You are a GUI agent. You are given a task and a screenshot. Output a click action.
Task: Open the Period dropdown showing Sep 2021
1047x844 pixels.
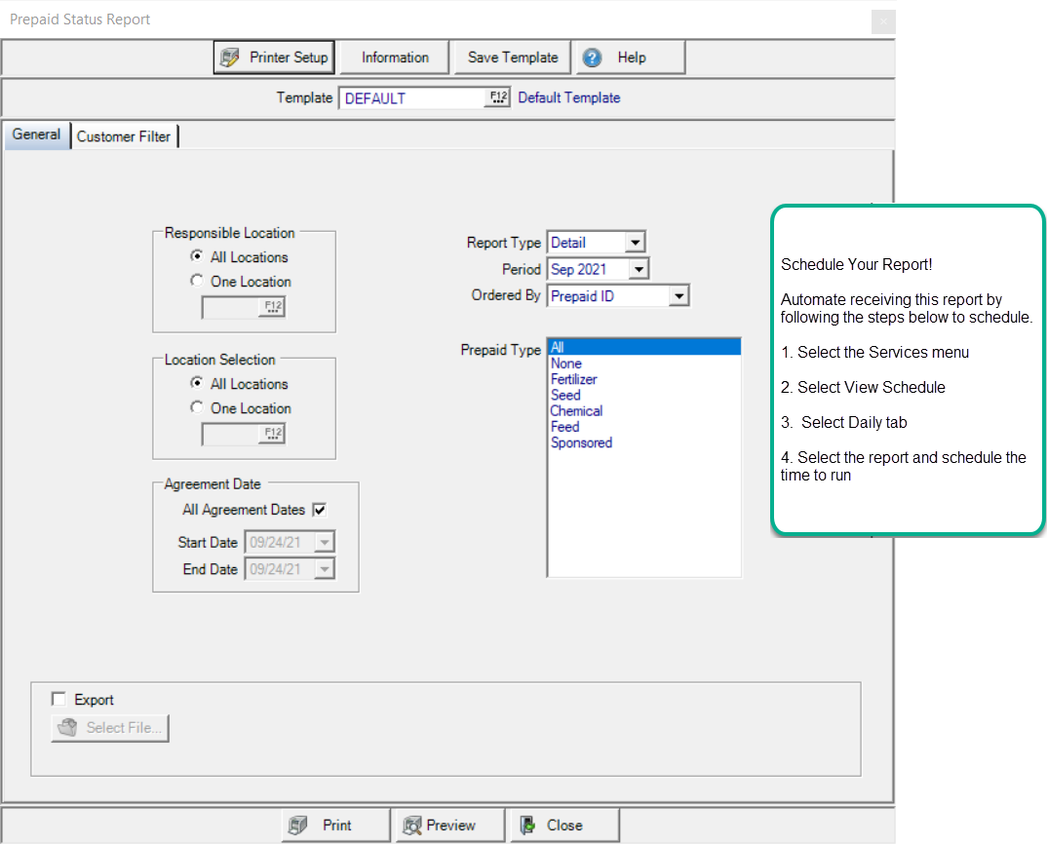[x=639, y=269]
